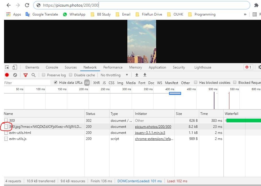Go back using browser back arrow

click(x=9, y=5)
